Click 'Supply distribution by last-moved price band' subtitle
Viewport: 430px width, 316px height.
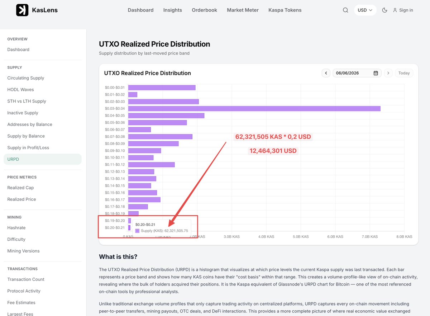144,53
